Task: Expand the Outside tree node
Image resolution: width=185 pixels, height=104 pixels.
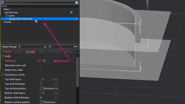Action: [2, 22]
